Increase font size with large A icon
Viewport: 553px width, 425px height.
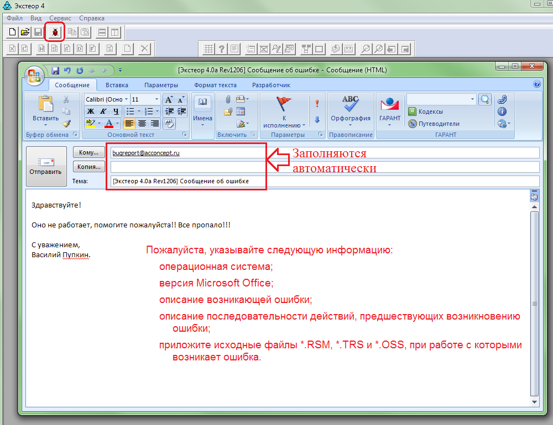(169, 100)
